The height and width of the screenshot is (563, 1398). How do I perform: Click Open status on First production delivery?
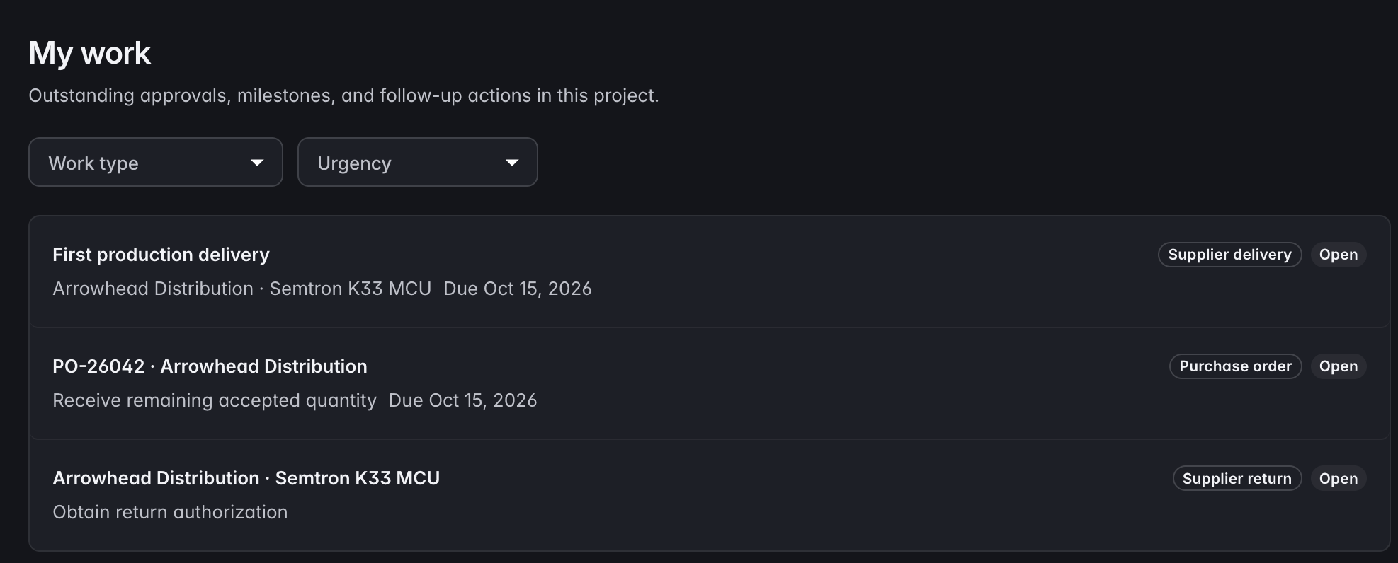point(1338,255)
